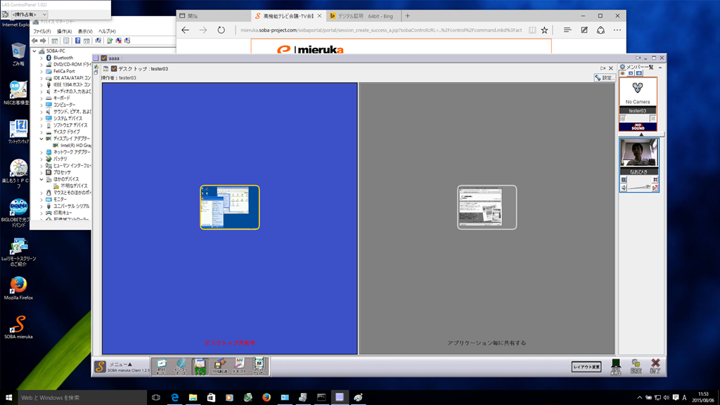Click the Webと Windowsを検索 taskbar search box
Image resolution: width=720 pixels, height=405 pixels.
pyautogui.click(x=82, y=397)
